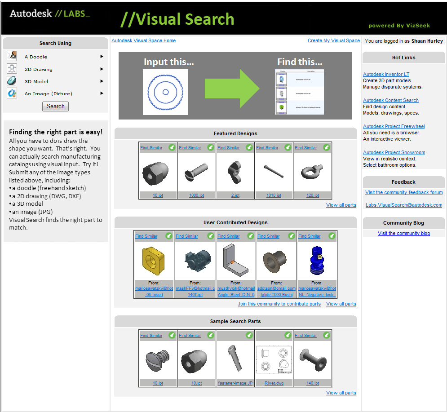
Task: Click the An Image (Picture) icon
Action: pos(12,93)
